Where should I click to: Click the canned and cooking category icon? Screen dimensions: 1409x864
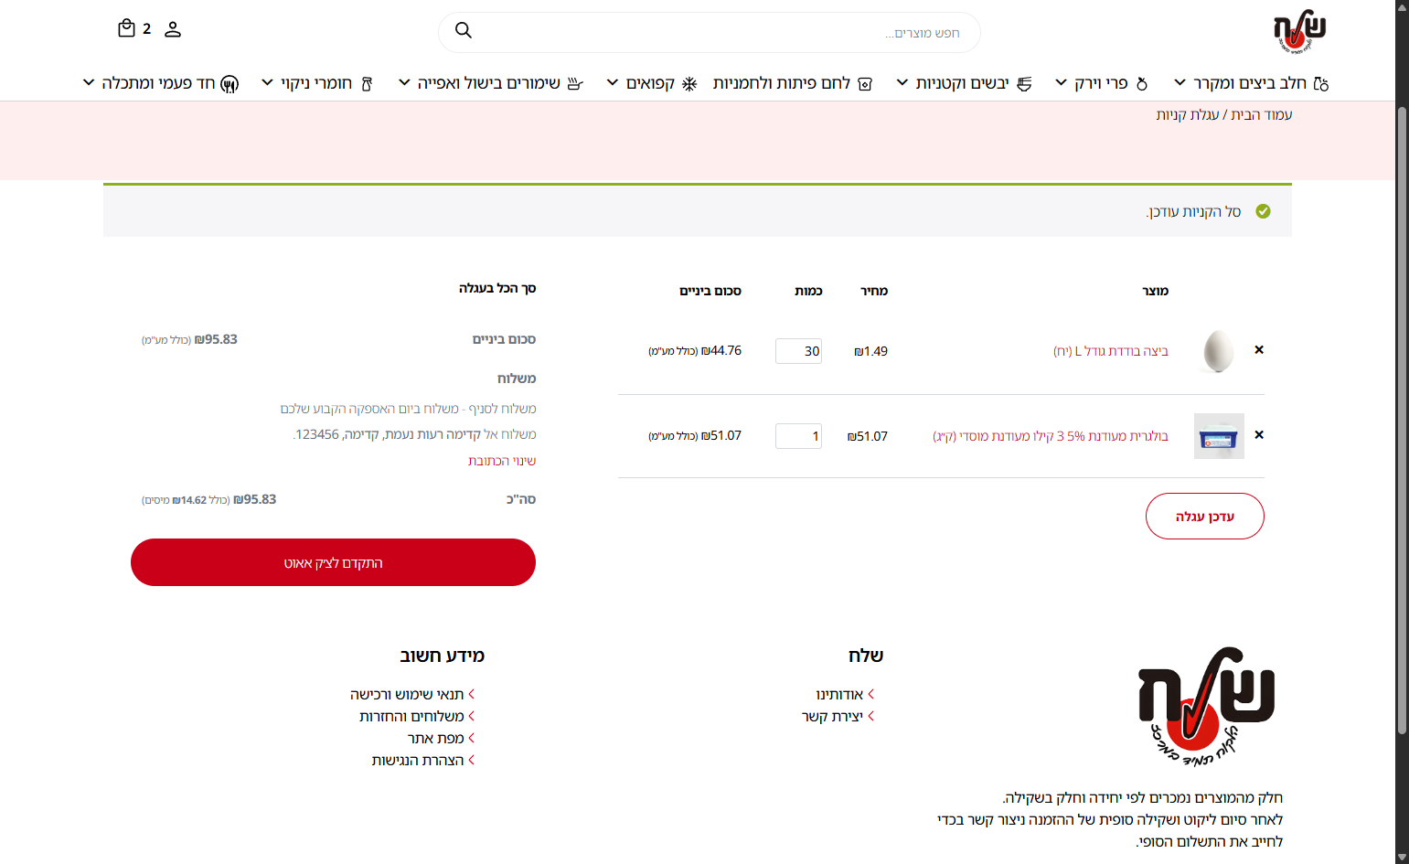coord(574,83)
